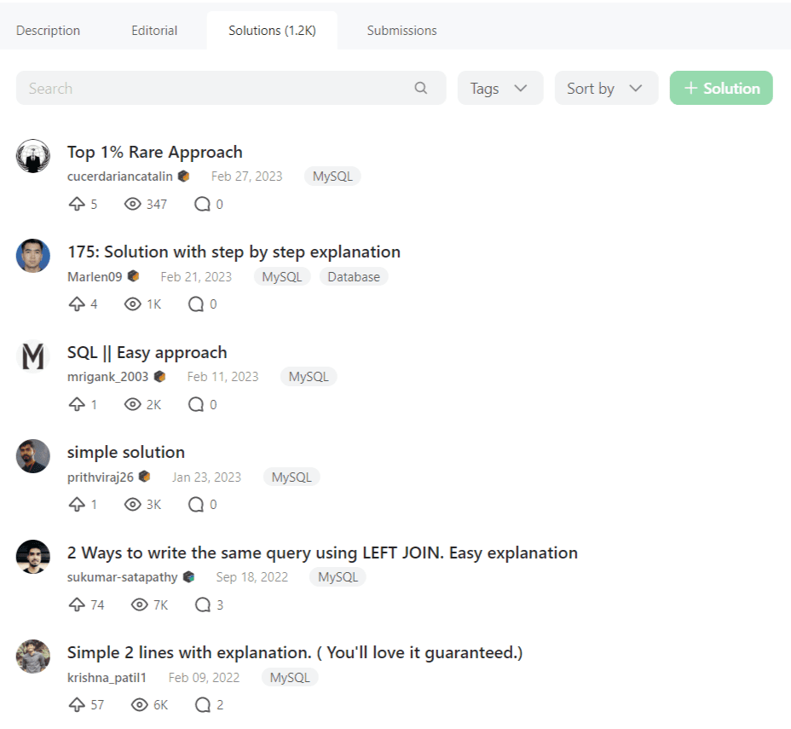Screen dimensions: 791x729
Task: Select the MySQL tag on "Top 1% Rare Approach"
Action: pyautogui.click(x=332, y=176)
